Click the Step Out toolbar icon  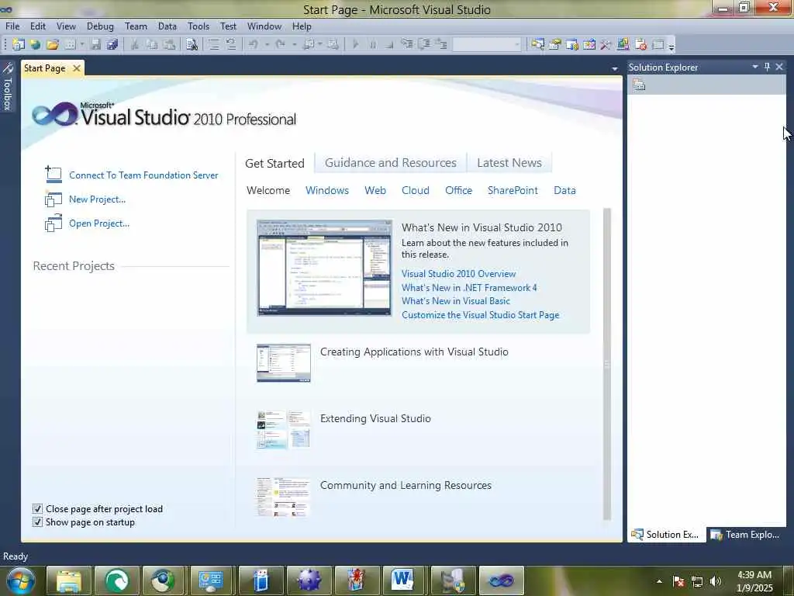pyautogui.click(x=441, y=44)
